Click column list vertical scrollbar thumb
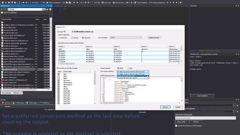The image size is (240, 135). click(x=95, y=78)
